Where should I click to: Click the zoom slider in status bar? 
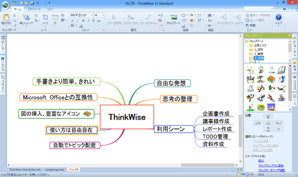pos(283,174)
